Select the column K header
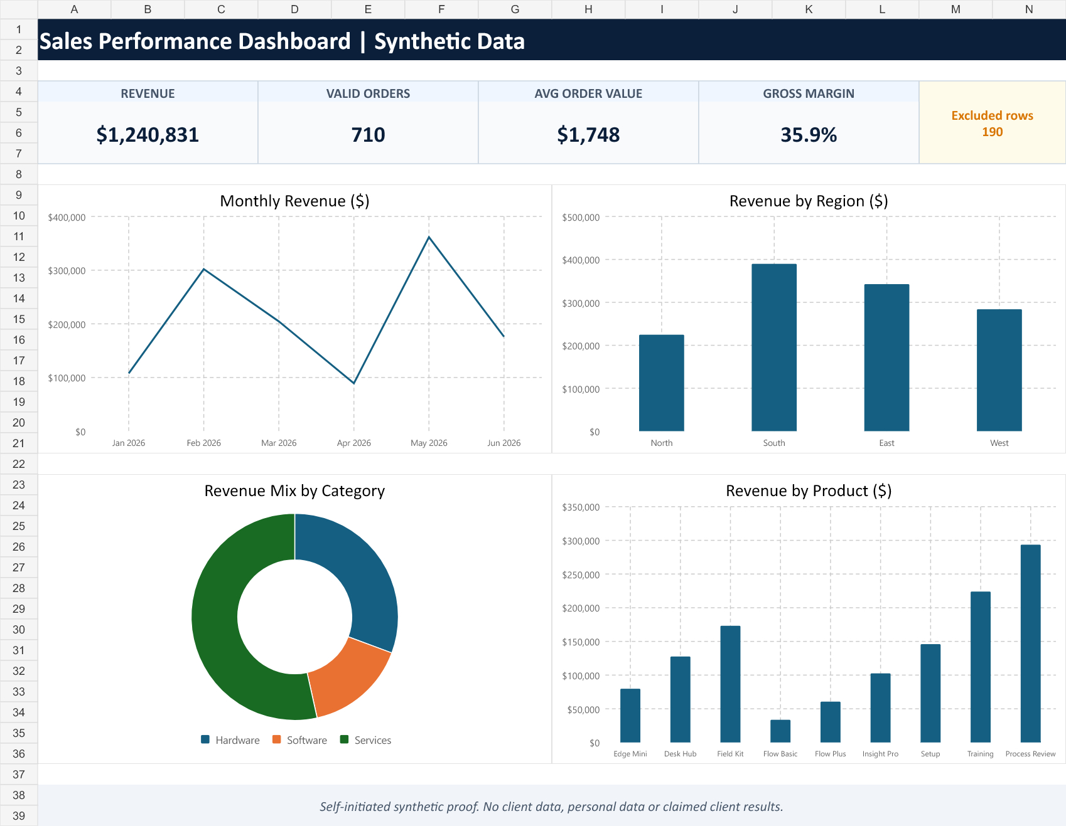This screenshot has width=1066, height=826. click(x=809, y=9)
